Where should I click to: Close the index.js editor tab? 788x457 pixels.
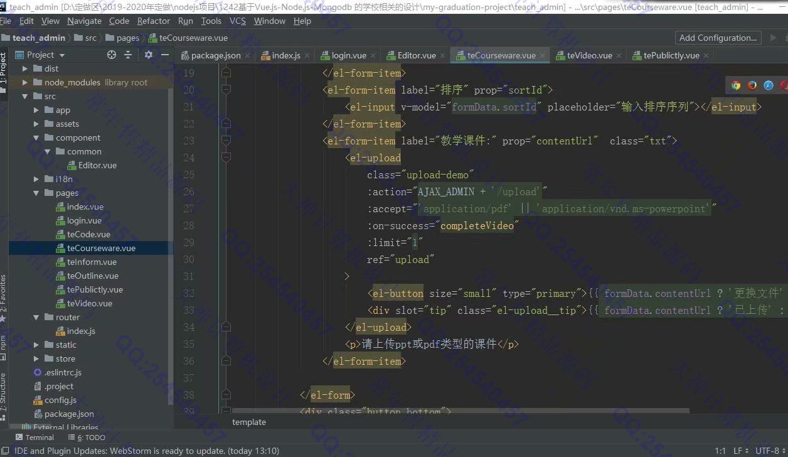(307, 55)
